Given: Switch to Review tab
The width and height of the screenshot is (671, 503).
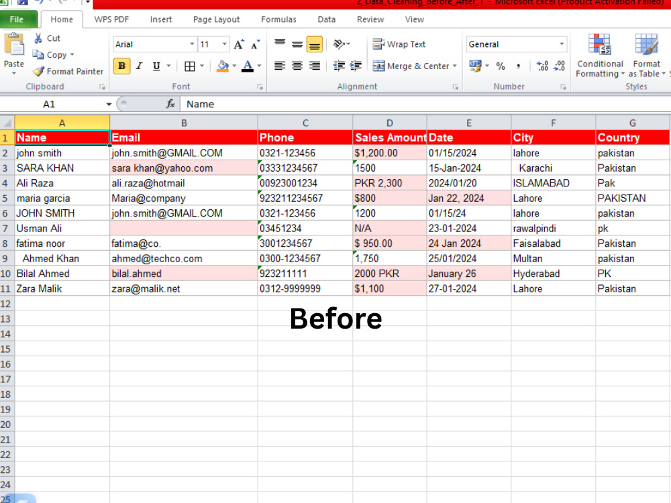Looking at the screenshot, I should pos(370,19).
